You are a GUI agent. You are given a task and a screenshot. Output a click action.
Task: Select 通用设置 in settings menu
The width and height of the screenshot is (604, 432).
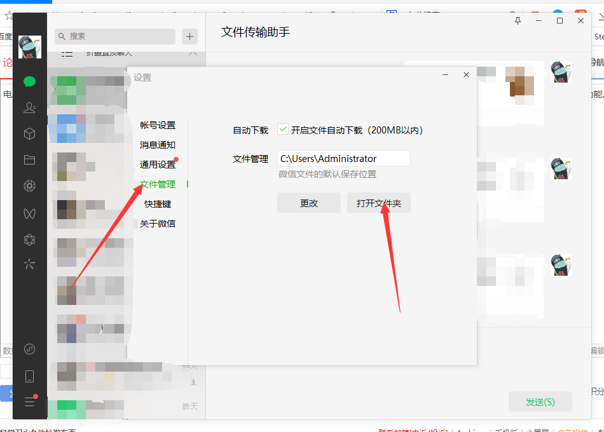pyautogui.click(x=158, y=165)
